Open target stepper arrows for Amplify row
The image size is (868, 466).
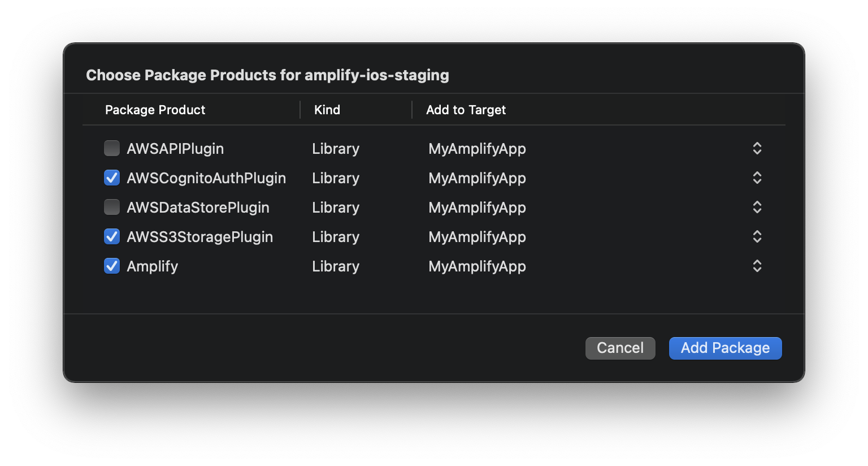757,266
